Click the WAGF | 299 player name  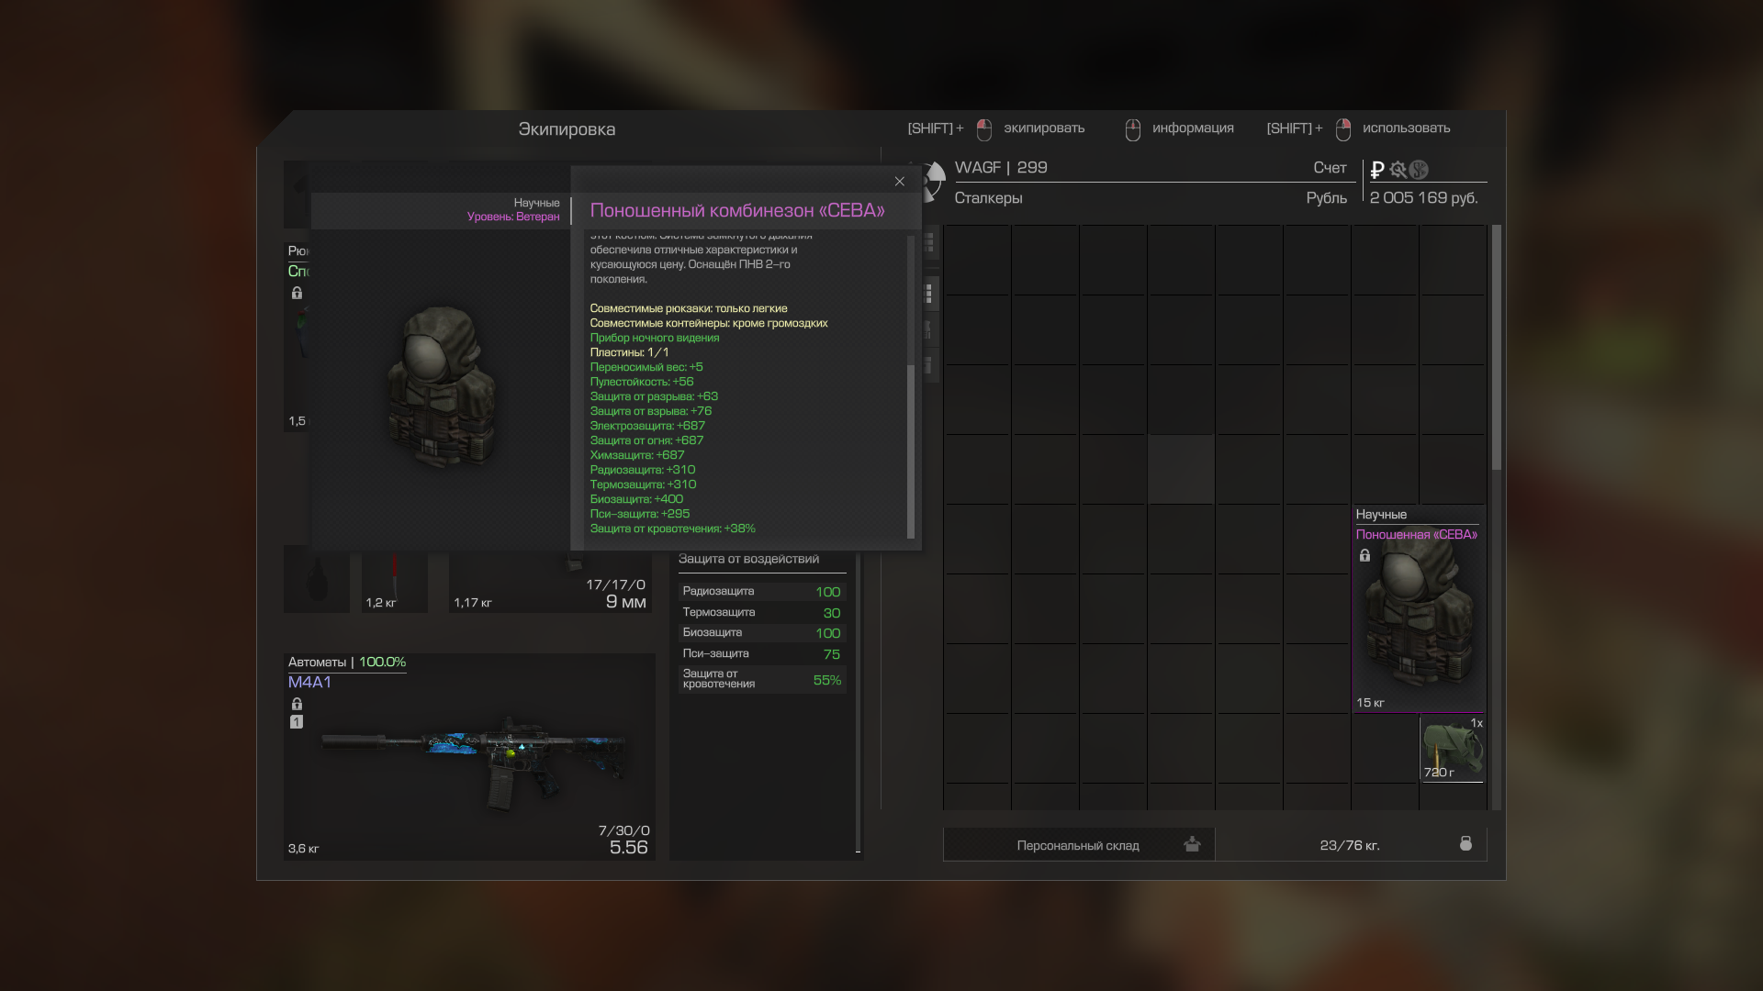pos(1001,168)
